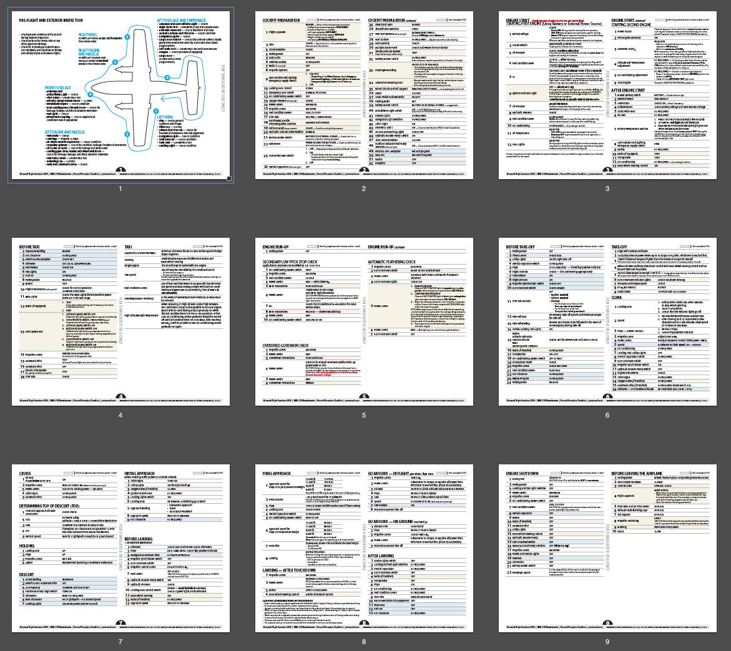
Task: Click the page number 8 label
Action: tap(364, 640)
